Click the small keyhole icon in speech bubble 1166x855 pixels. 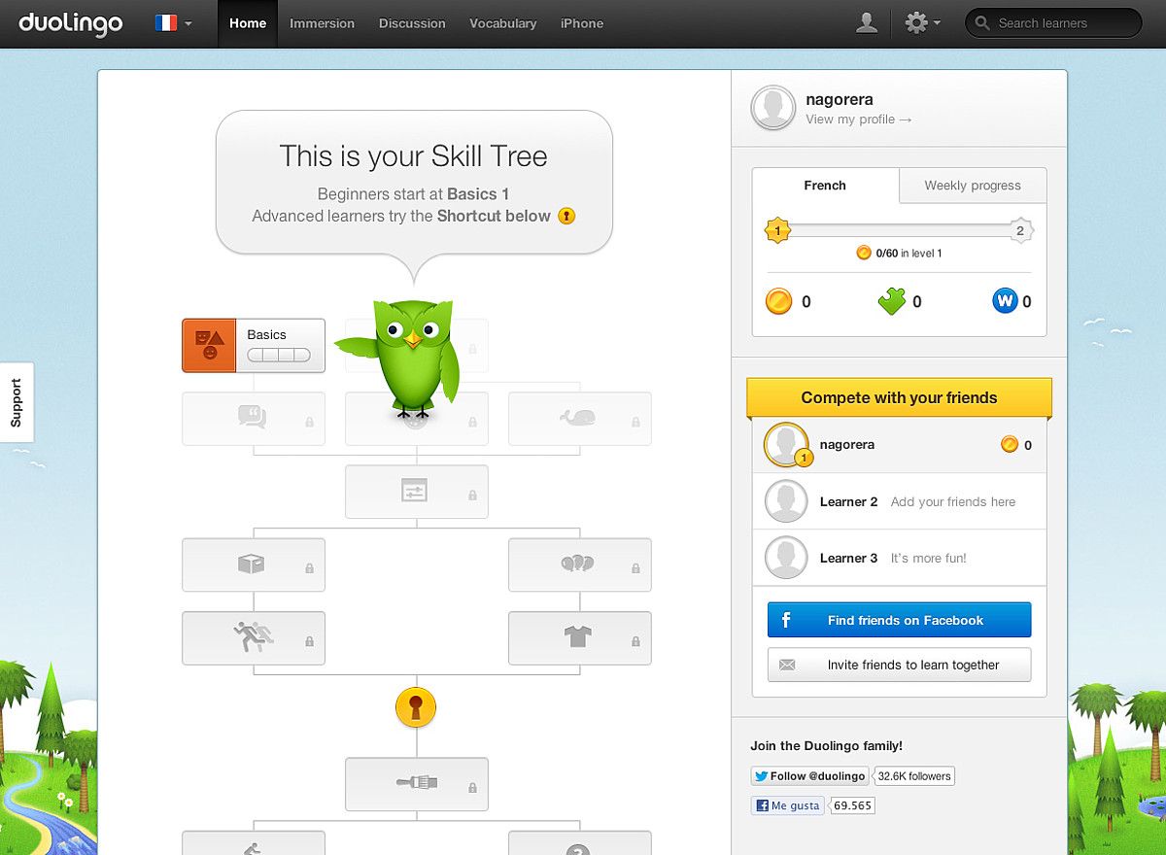pos(567,216)
